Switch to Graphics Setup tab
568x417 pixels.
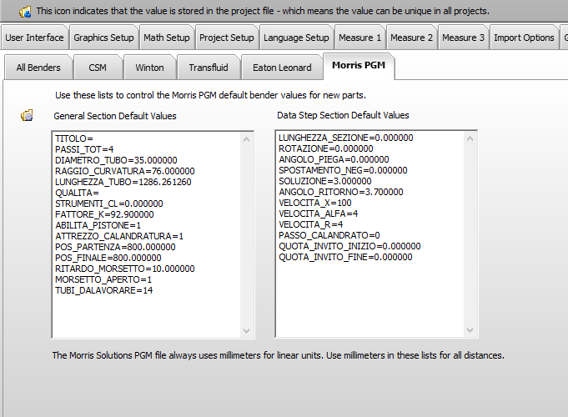[x=103, y=38]
